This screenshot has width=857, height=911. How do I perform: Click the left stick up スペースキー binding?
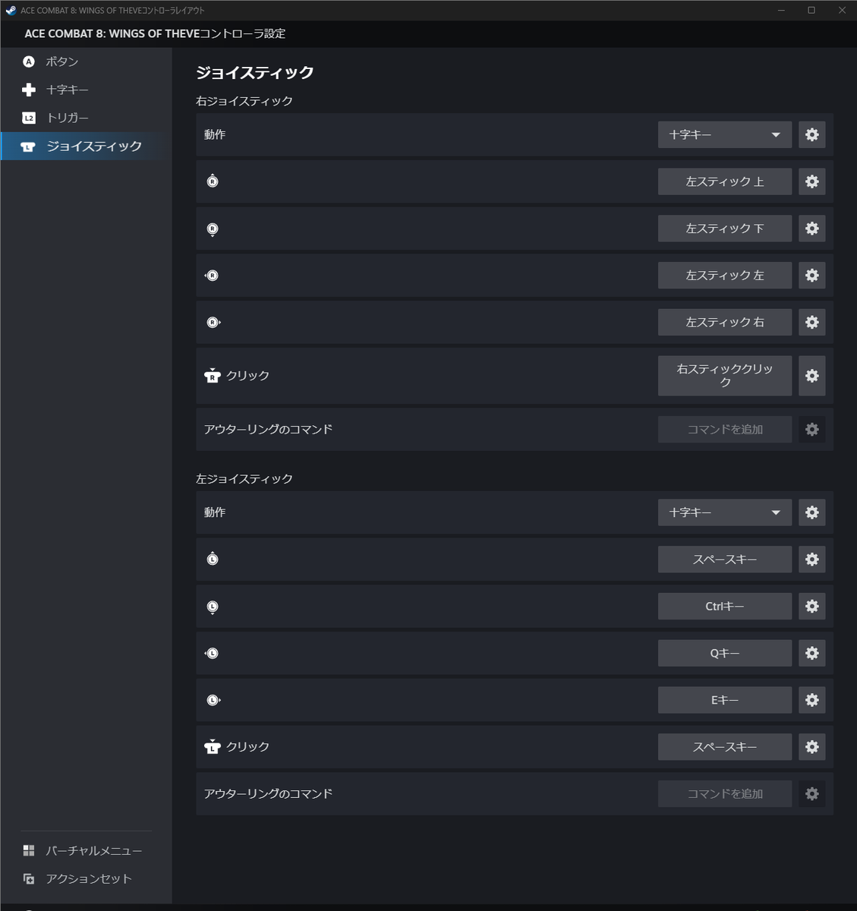[x=724, y=560]
